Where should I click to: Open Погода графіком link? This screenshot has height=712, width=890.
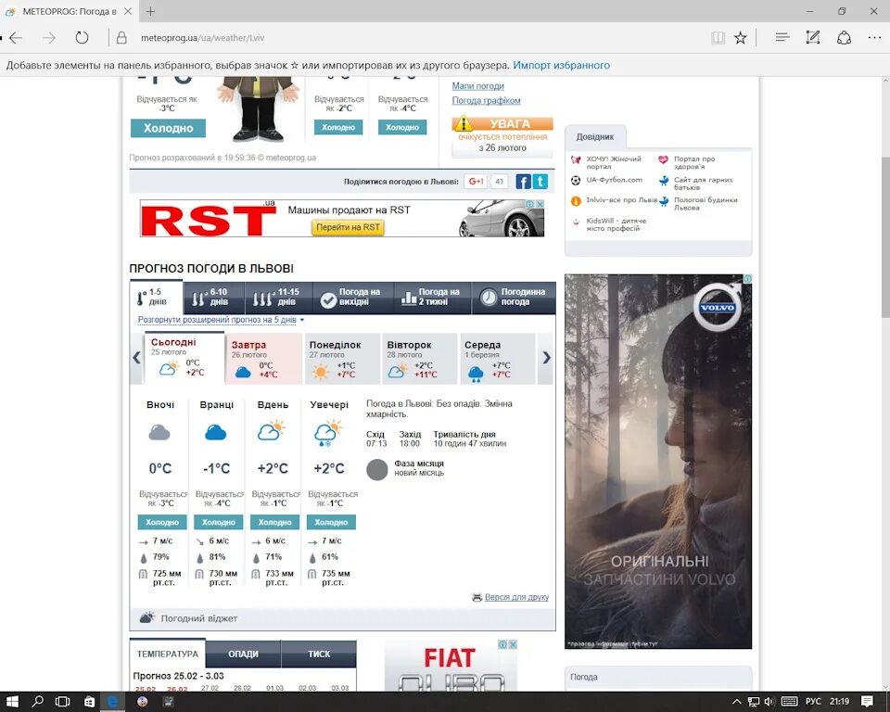tap(486, 100)
